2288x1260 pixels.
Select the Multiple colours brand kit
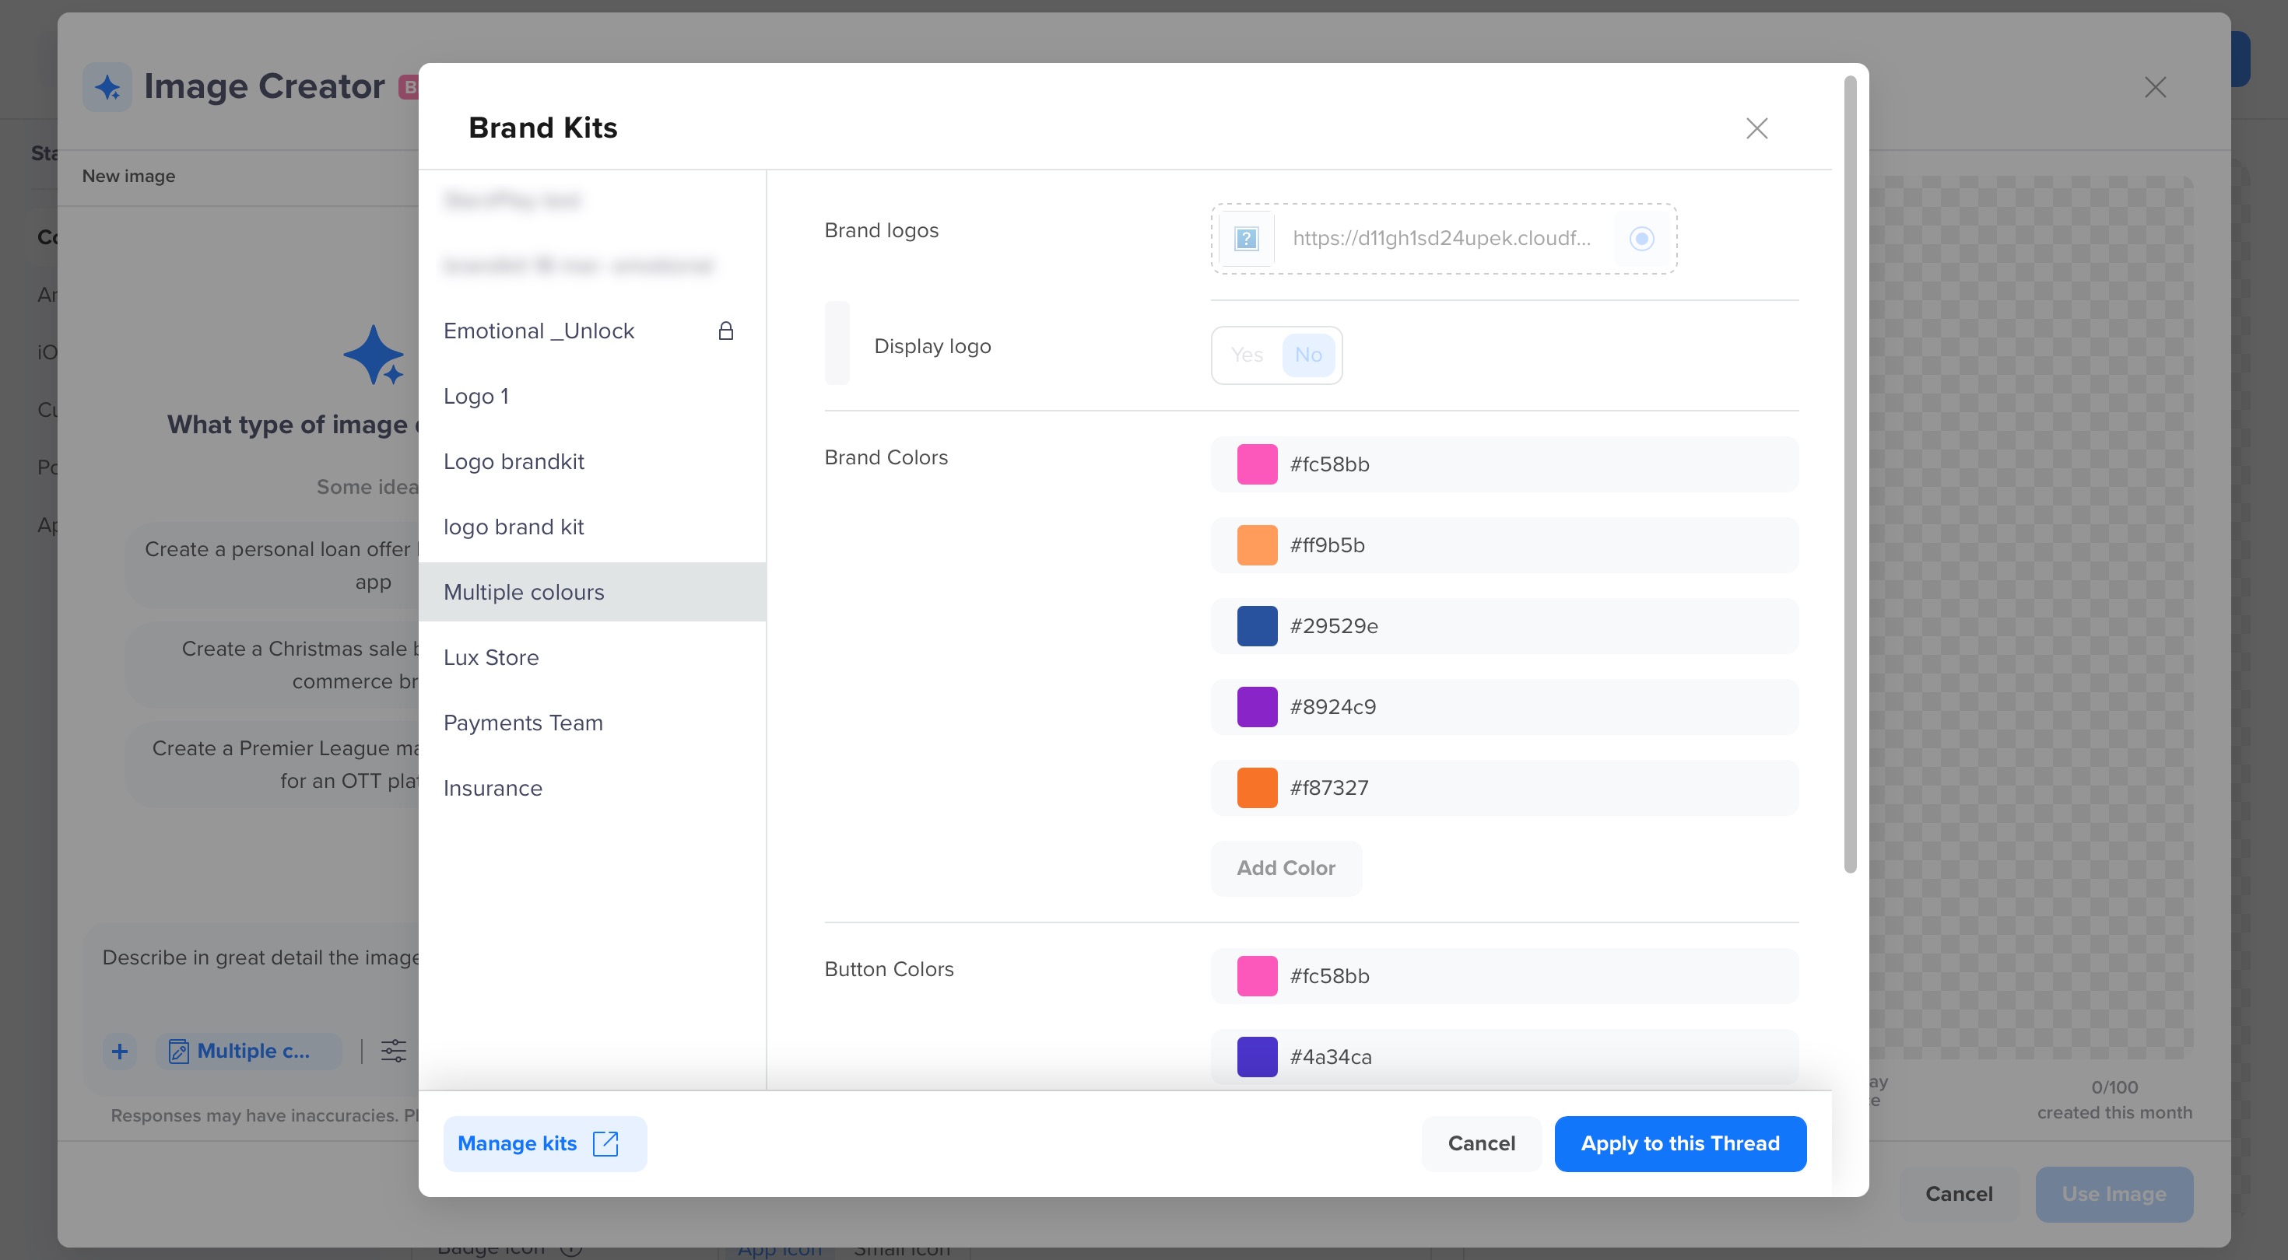[592, 592]
